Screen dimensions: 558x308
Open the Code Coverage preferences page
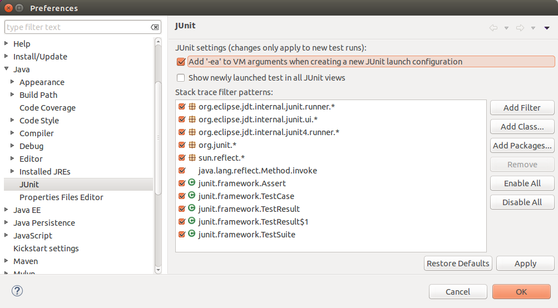[47, 108]
